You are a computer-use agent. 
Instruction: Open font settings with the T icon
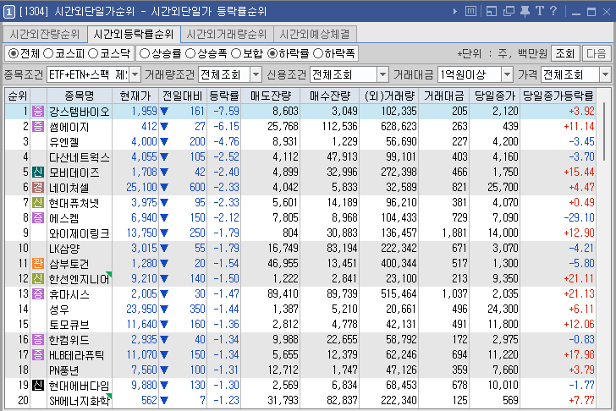point(540,11)
